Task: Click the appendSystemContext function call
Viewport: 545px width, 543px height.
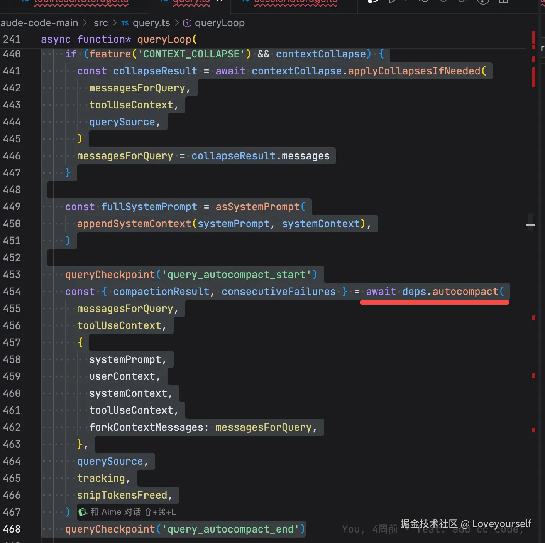Action: coord(134,224)
